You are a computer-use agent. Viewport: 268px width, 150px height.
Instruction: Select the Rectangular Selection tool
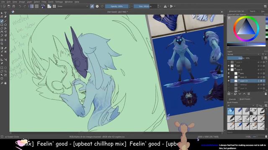coord(2,67)
